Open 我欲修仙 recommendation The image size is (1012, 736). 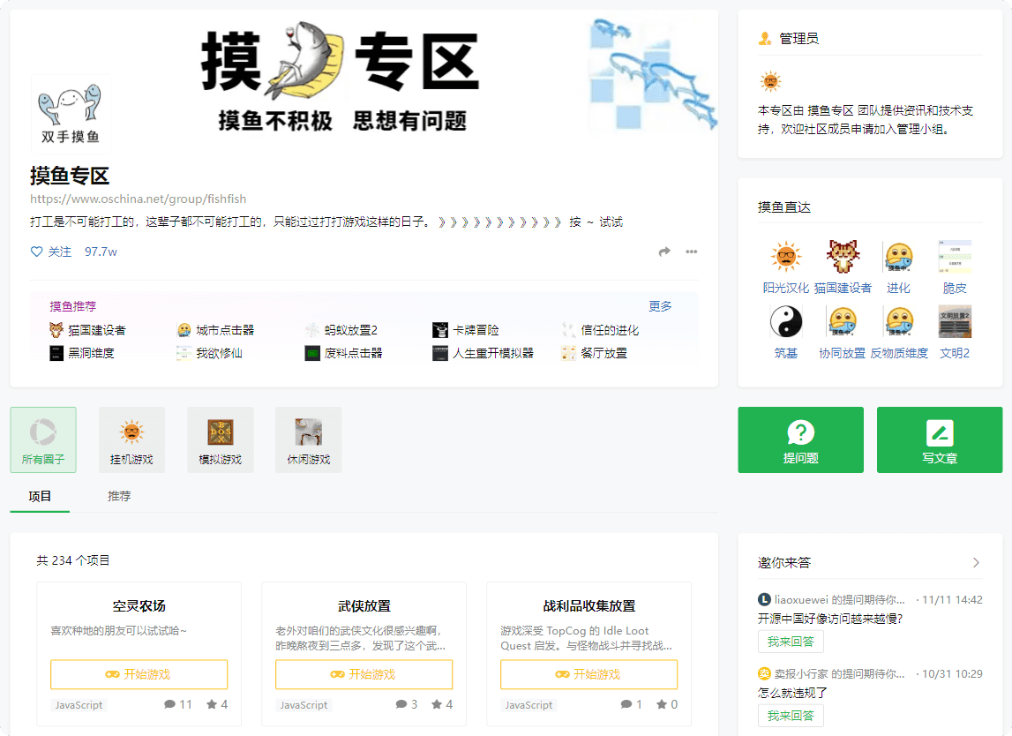(210, 353)
